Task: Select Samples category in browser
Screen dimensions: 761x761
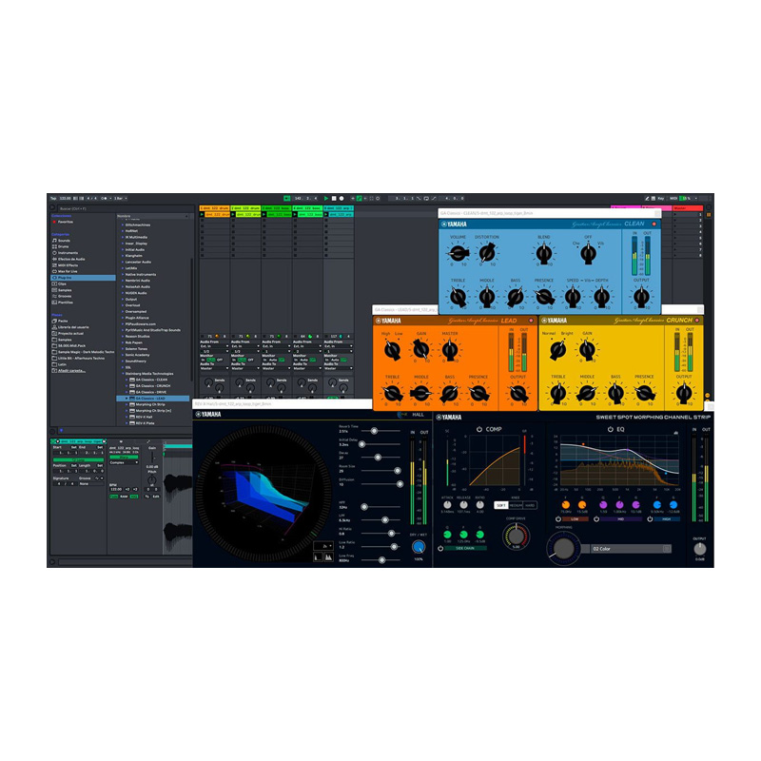Action: 65,289
